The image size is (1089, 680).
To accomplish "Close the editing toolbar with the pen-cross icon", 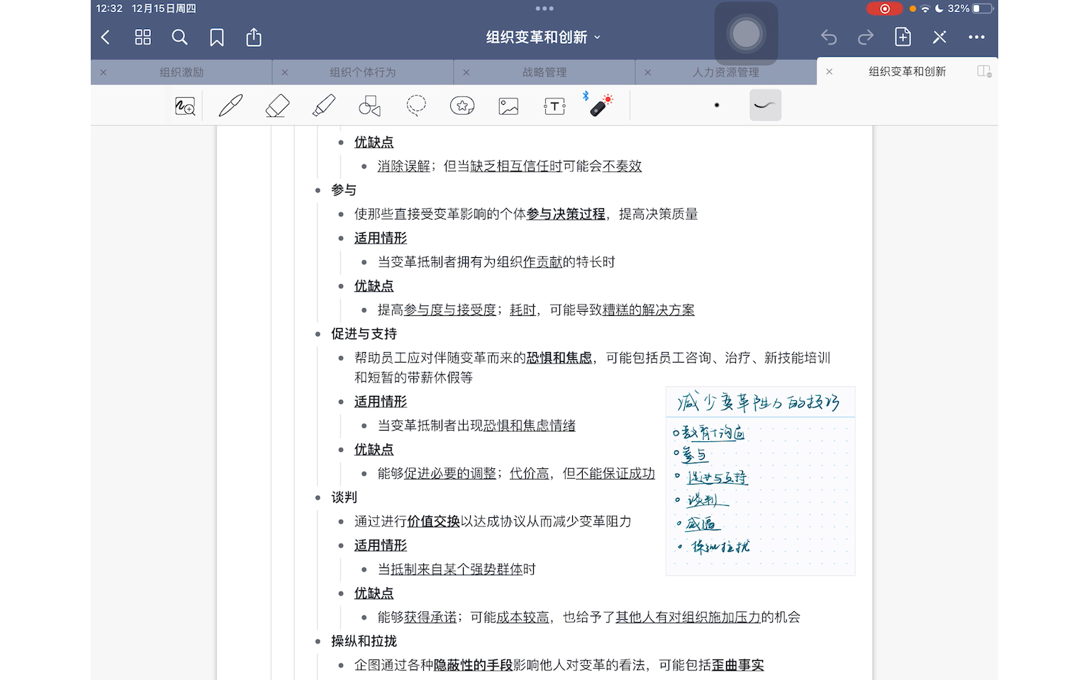I will click(x=939, y=37).
